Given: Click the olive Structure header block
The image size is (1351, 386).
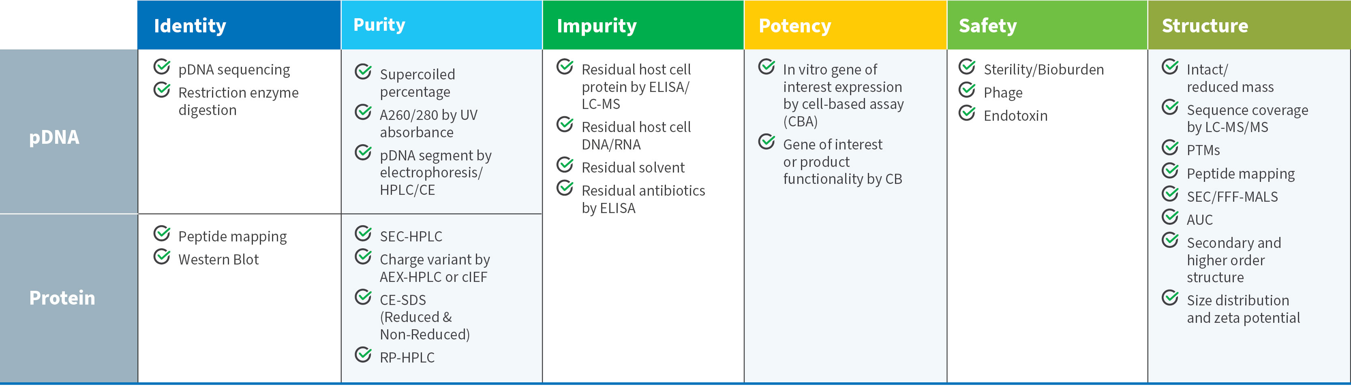Looking at the screenshot, I should coord(1249,25).
